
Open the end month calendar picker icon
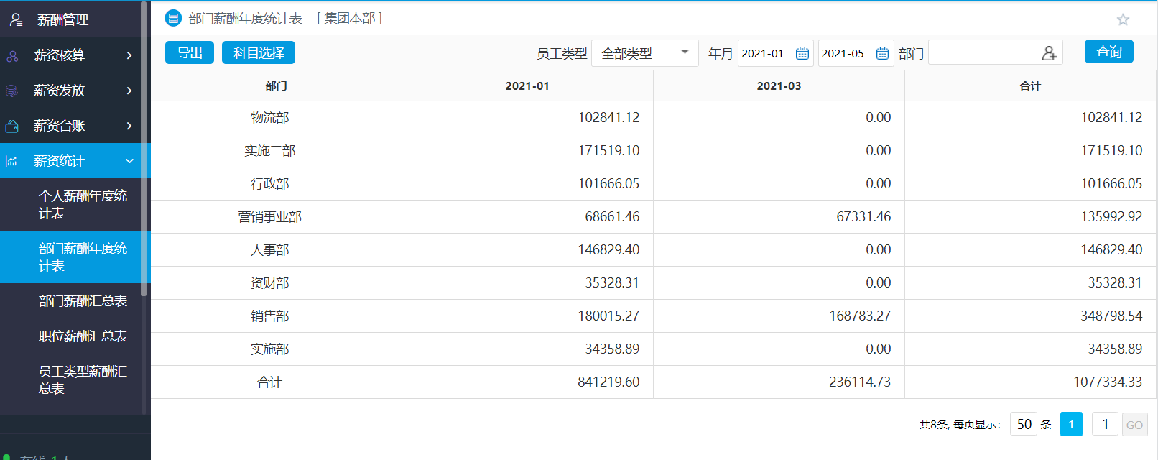click(882, 53)
